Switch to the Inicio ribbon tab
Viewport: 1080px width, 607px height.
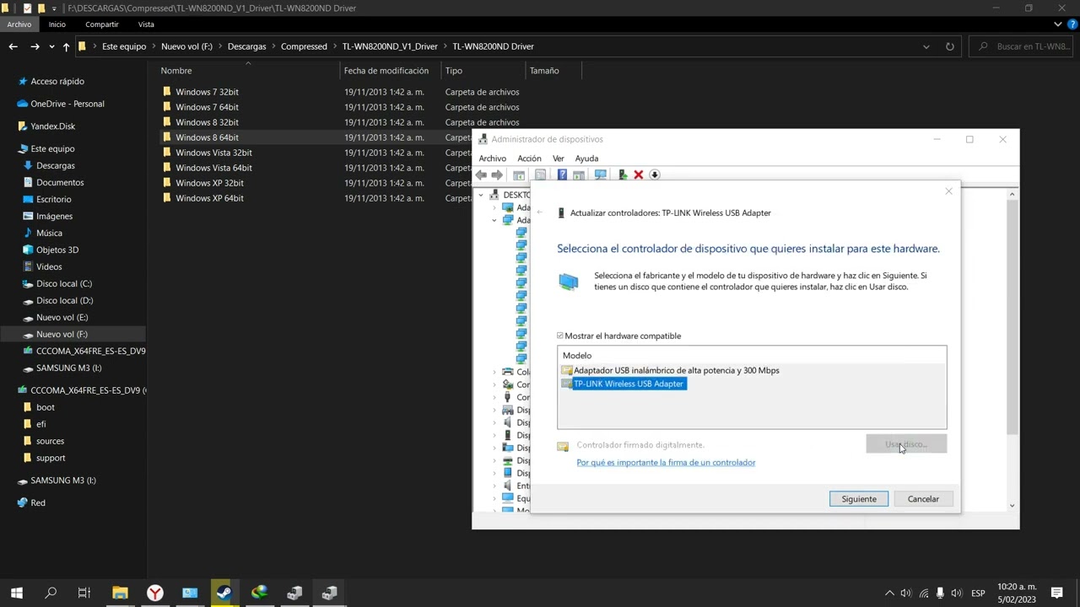[57, 24]
